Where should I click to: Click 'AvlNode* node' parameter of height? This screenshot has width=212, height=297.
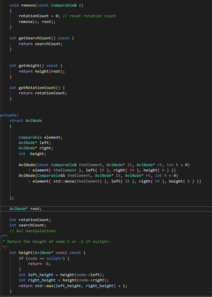(x=50, y=253)
